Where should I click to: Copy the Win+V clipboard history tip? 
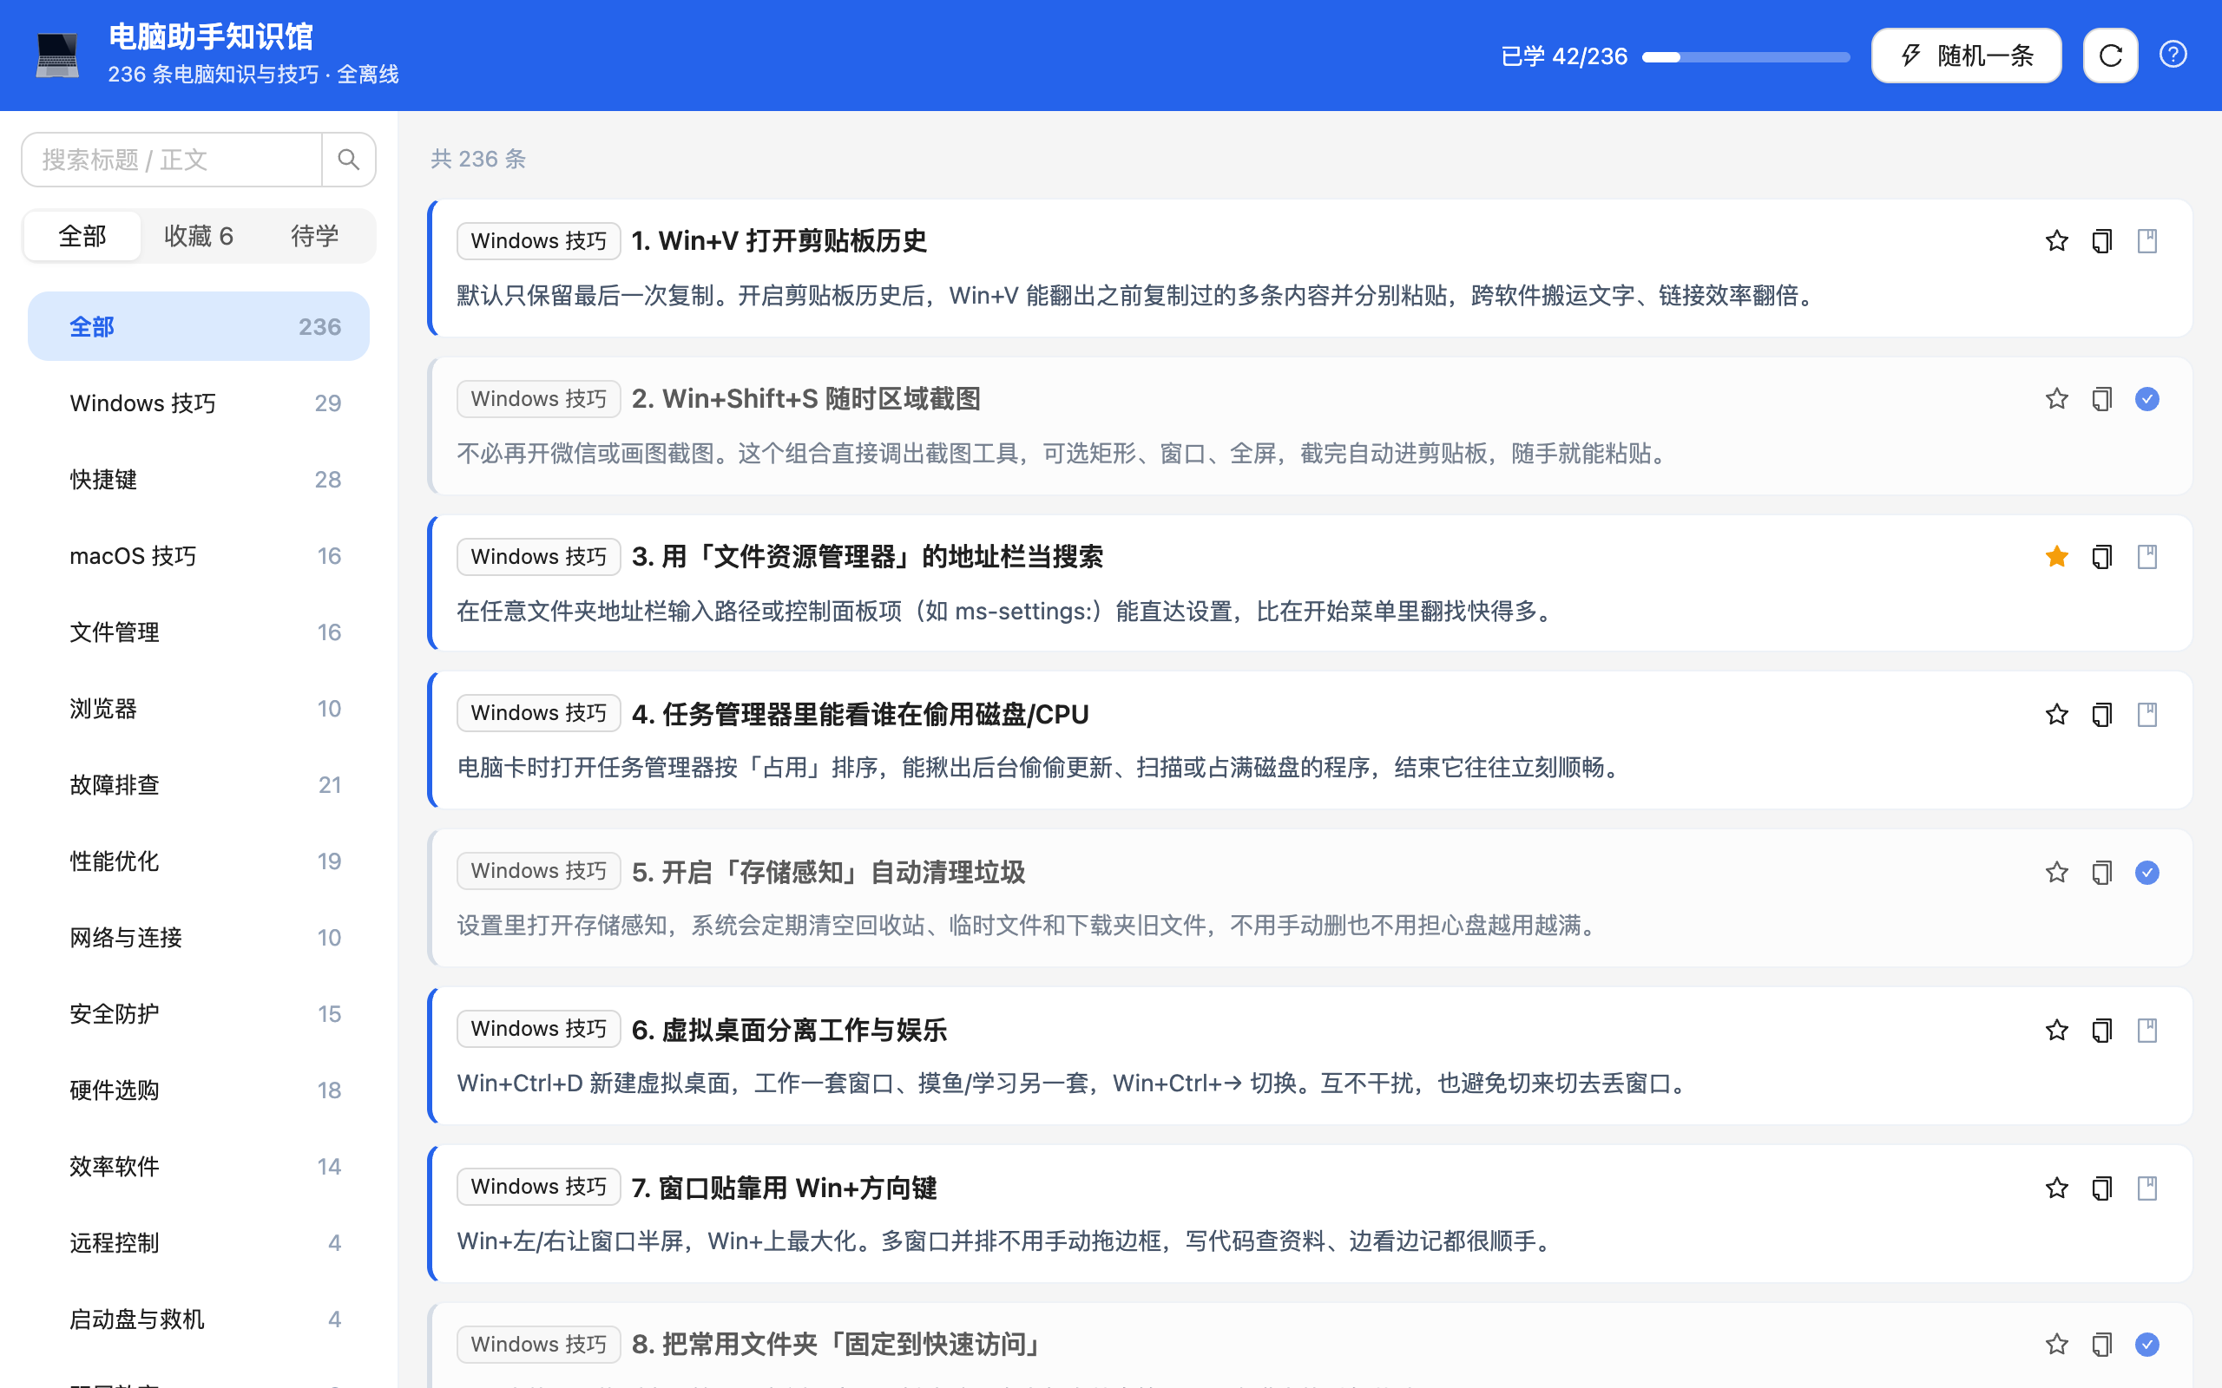pos(2101,241)
